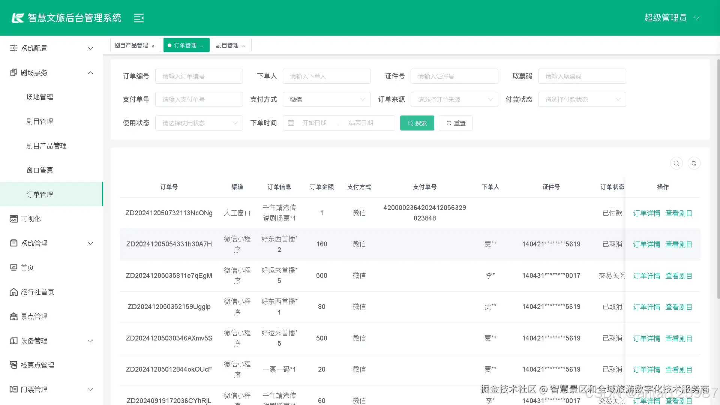Viewport: 720px width, 405px height.
Task: Close the 剧目管理 tab
Action: click(x=244, y=46)
